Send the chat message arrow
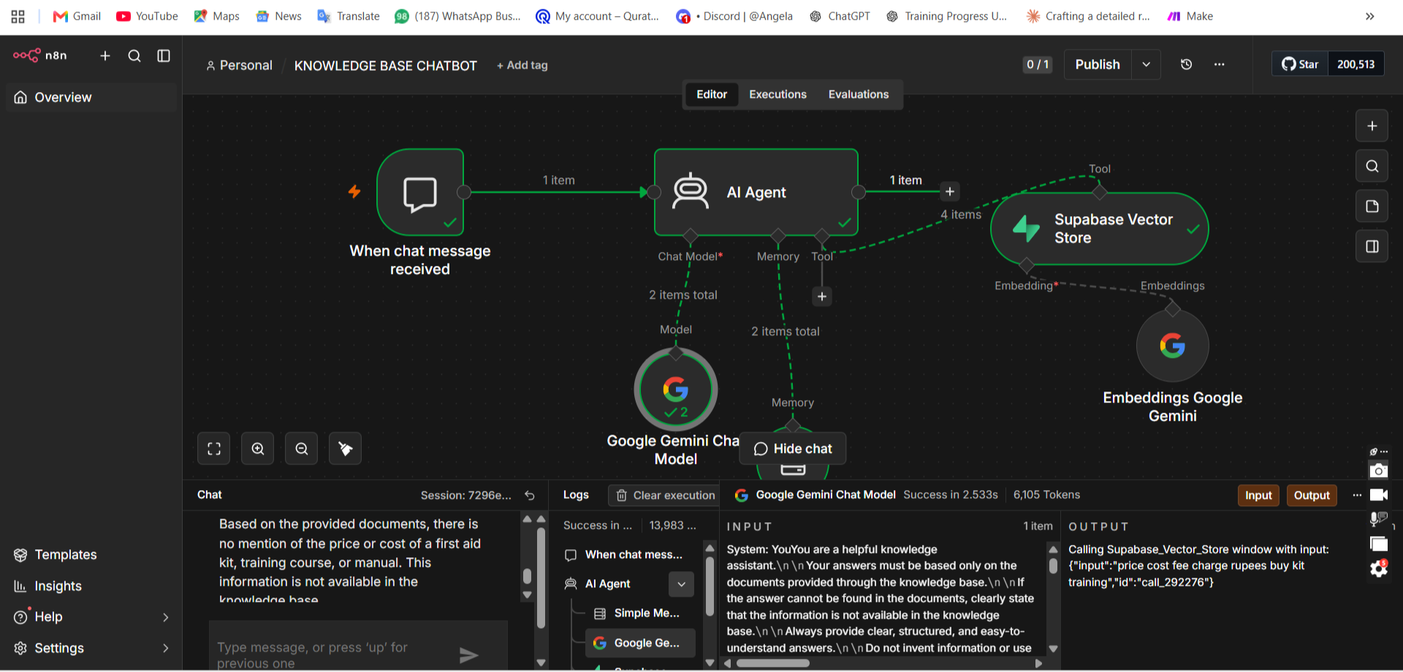The image size is (1403, 672). 468,654
